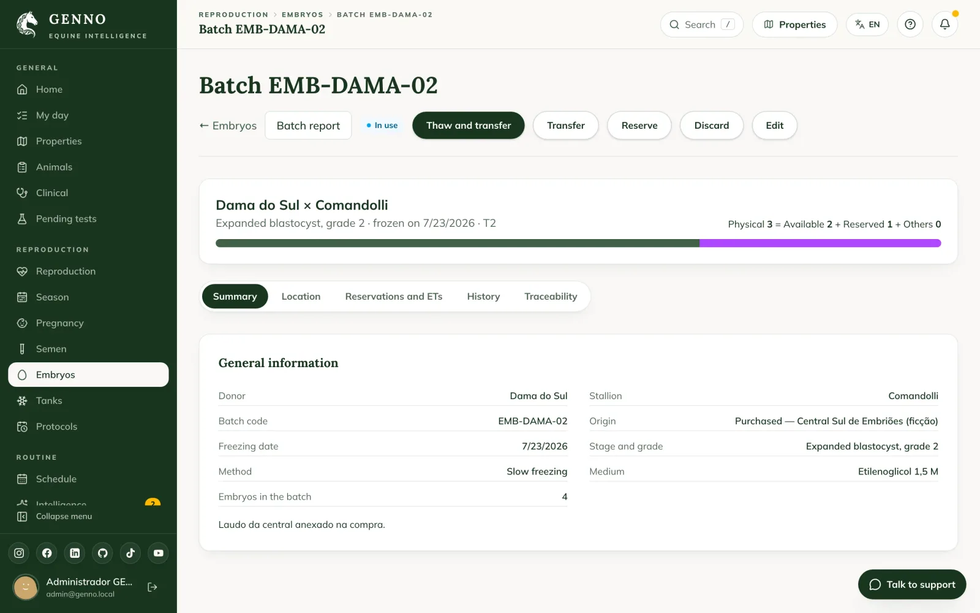Click the Search field
The width and height of the screenshot is (980, 613).
(702, 25)
